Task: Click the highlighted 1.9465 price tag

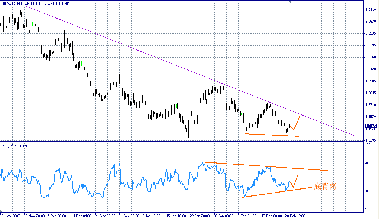Action: pyautogui.click(x=371, y=126)
